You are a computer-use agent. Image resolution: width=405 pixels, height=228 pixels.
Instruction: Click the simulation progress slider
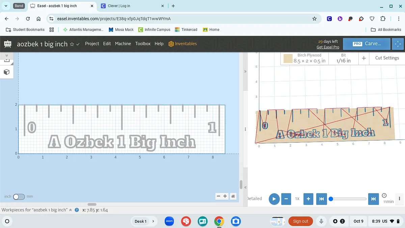[x=348, y=199]
